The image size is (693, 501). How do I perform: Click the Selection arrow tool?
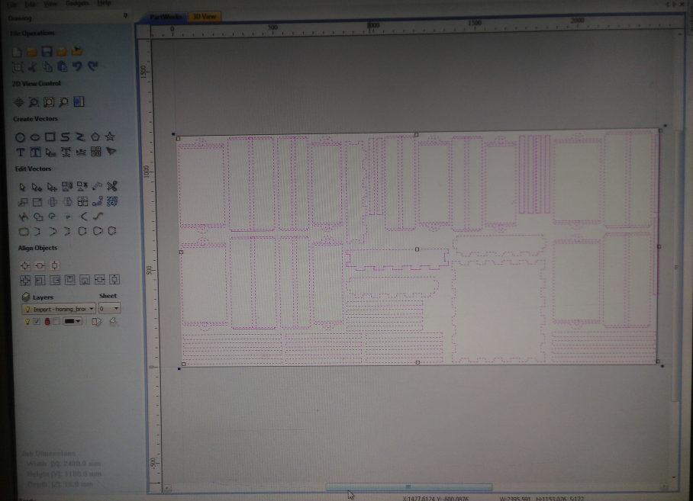click(22, 188)
